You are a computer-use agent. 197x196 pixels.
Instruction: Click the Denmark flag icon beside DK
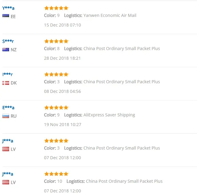6,83
